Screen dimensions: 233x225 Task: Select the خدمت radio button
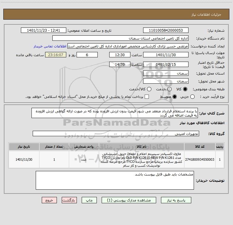coord(169,89)
